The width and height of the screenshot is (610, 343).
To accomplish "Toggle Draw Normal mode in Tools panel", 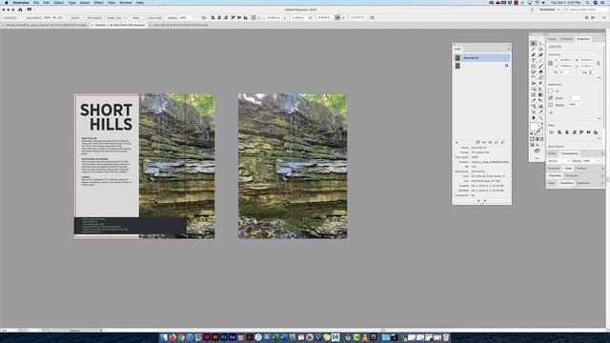I will 532,145.
